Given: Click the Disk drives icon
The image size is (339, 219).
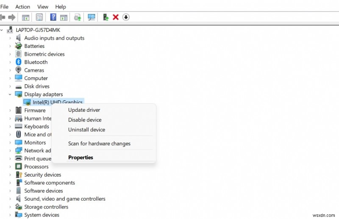Looking at the screenshot, I should pyautogui.click(x=19, y=87).
